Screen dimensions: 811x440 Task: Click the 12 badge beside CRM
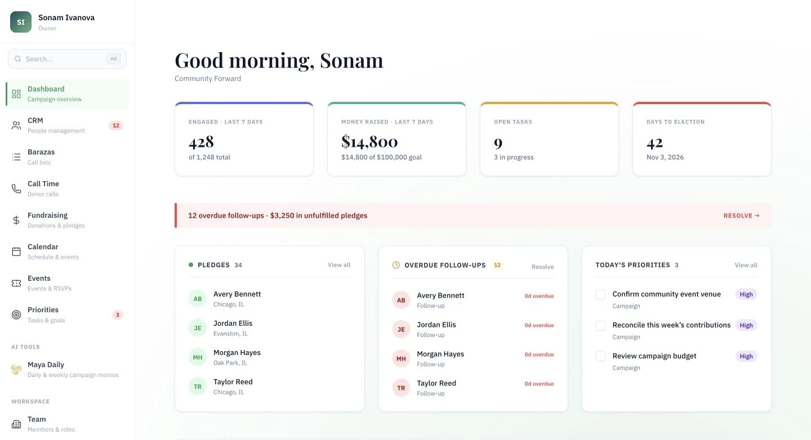click(x=116, y=125)
